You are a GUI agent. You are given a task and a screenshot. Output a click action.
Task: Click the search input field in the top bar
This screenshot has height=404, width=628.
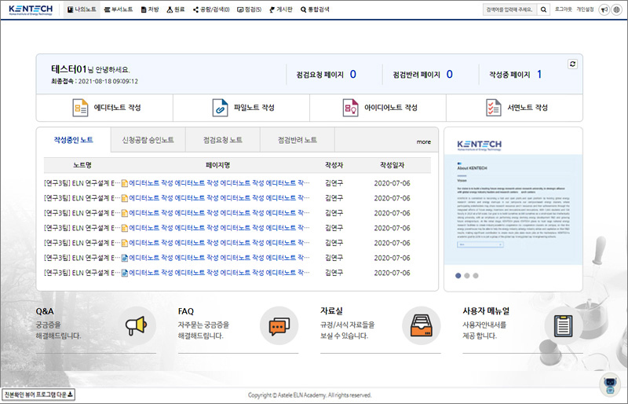[x=513, y=9]
